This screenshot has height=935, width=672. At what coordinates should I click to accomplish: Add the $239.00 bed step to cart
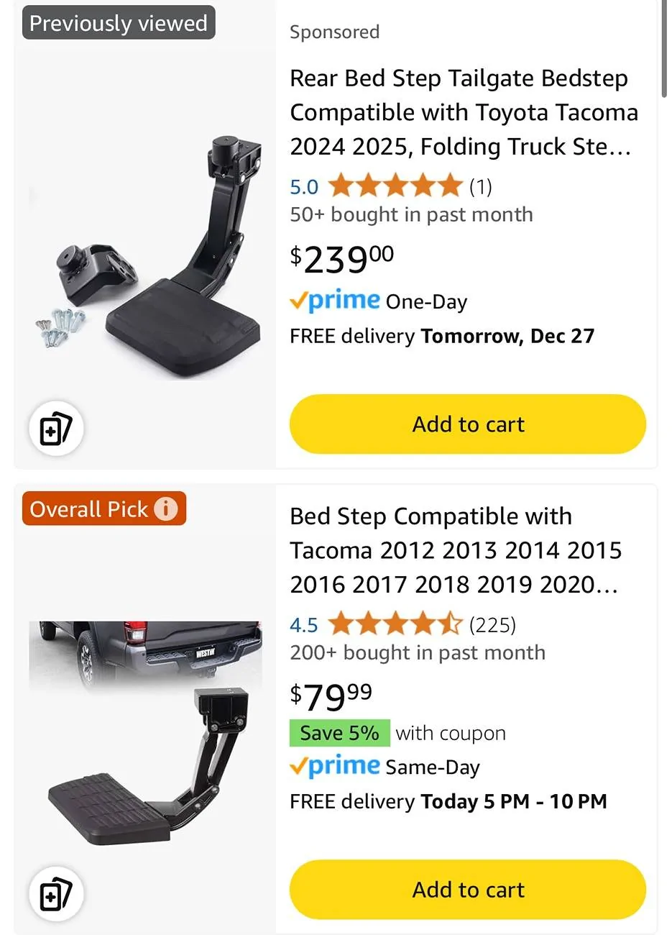pyautogui.click(x=467, y=424)
